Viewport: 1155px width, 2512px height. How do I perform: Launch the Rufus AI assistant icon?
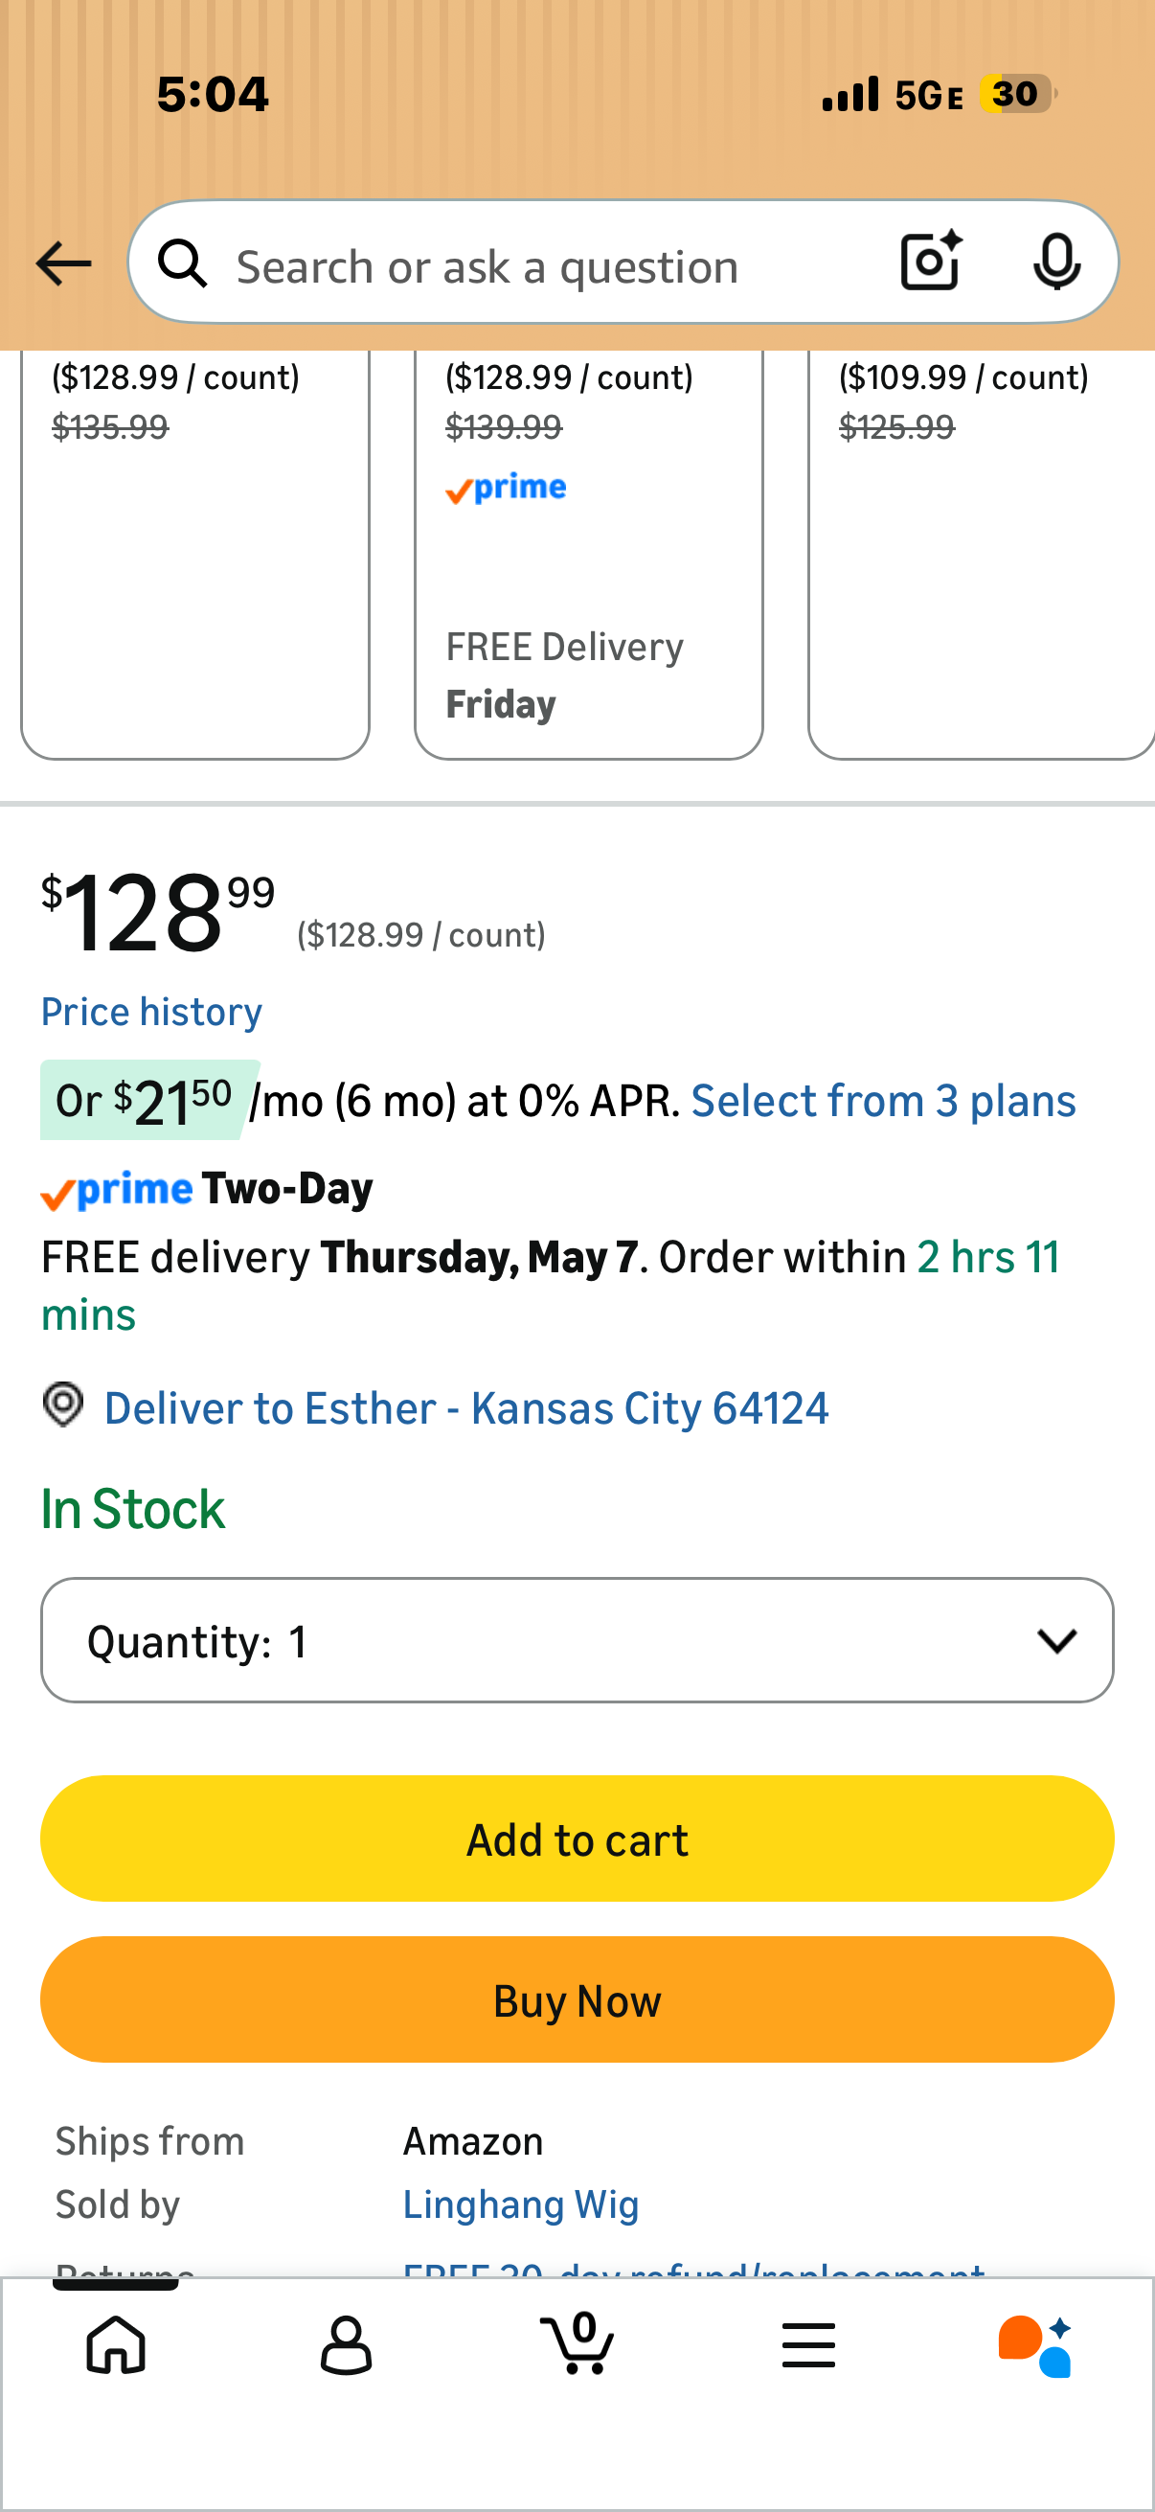[1036, 2345]
